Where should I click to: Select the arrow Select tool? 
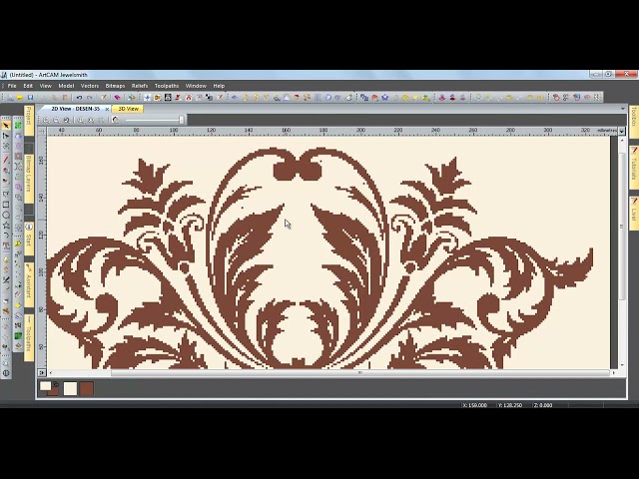tap(6, 126)
